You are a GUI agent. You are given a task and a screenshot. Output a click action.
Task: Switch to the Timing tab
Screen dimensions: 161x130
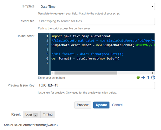(48, 114)
